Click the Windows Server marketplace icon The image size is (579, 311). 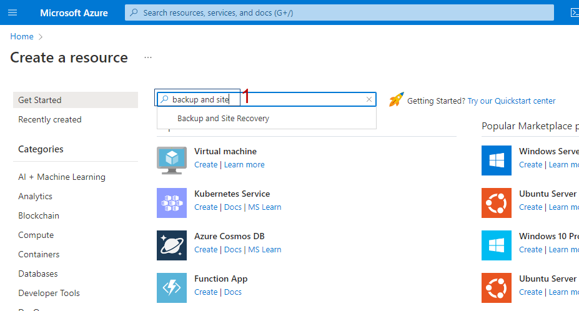[x=497, y=160]
